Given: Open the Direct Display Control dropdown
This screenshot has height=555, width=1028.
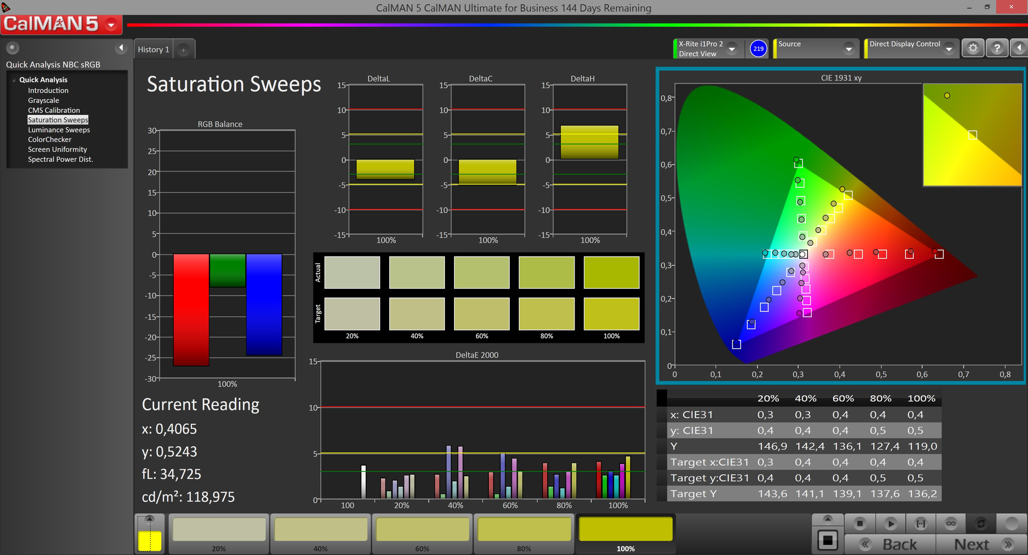Looking at the screenshot, I should coord(949,49).
